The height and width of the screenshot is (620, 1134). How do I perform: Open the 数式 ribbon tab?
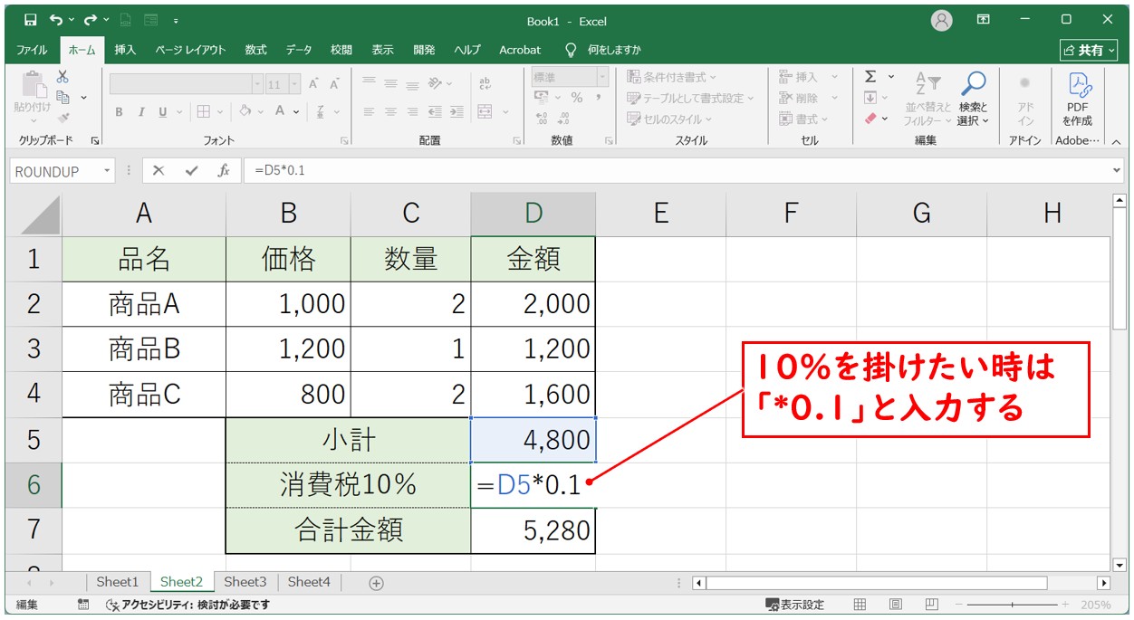click(255, 50)
